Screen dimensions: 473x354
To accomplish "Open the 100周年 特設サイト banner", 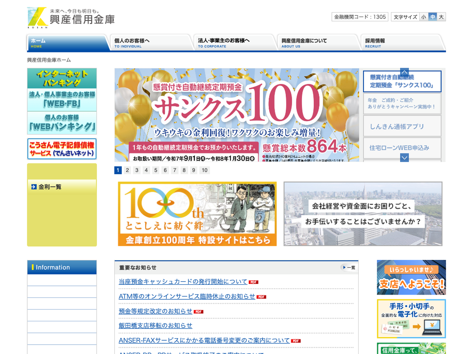I will pyautogui.click(x=197, y=214).
